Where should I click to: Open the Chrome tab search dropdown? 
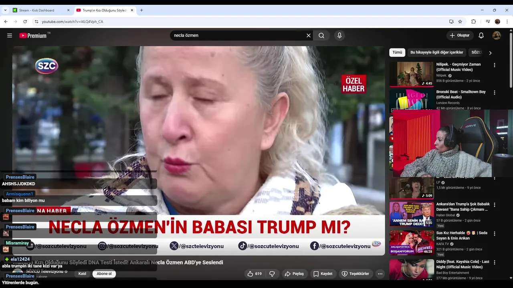[x=5, y=10]
